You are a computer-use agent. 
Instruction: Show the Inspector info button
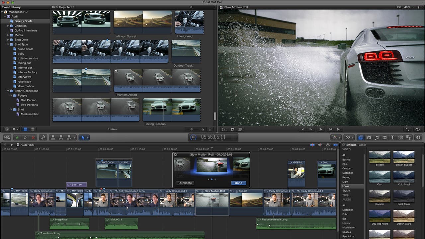click(x=418, y=137)
